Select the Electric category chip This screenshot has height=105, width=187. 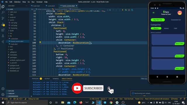pos(156,28)
